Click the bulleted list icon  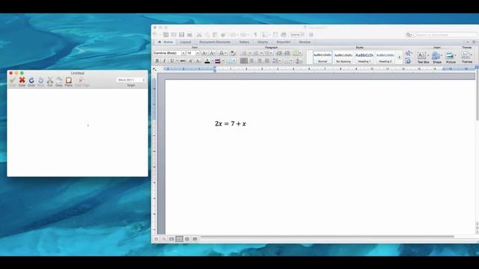point(245,53)
